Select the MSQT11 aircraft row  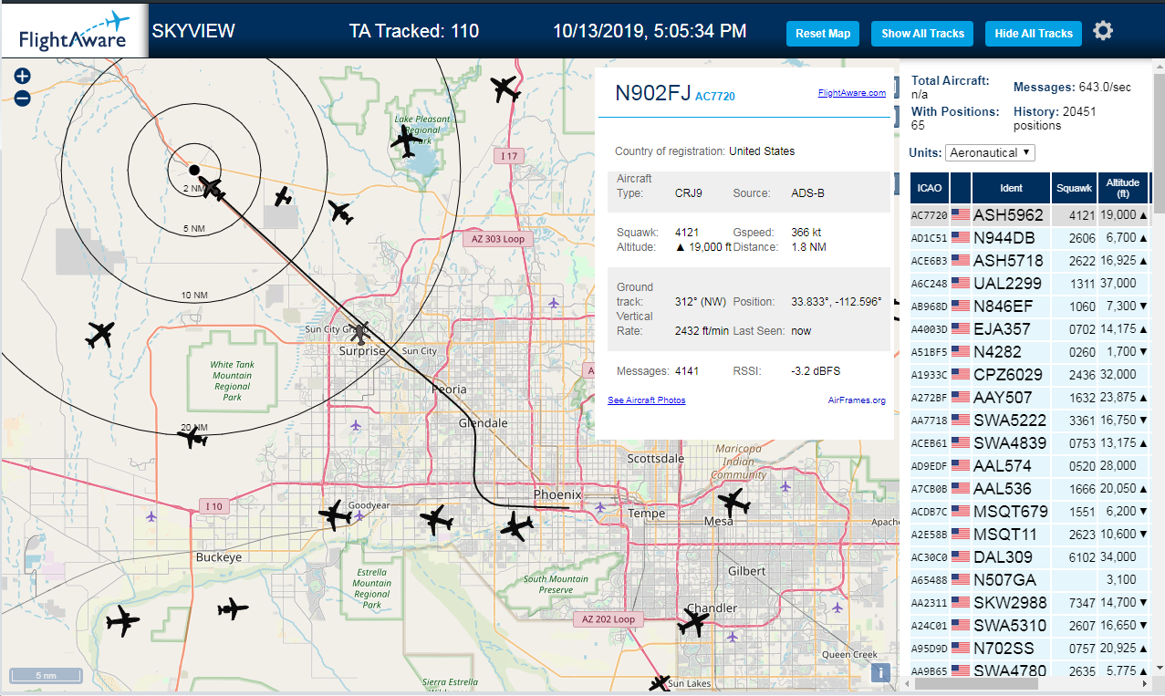click(x=1030, y=535)
